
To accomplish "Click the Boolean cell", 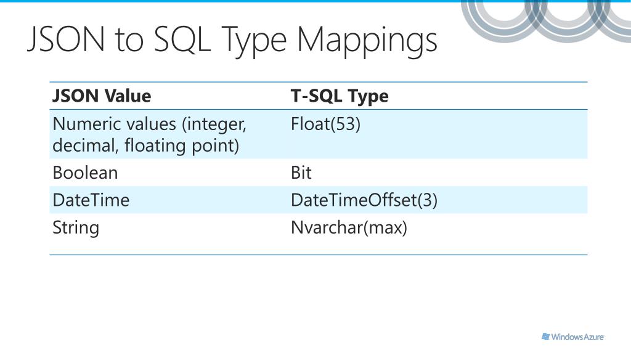I will pos(169,173).
